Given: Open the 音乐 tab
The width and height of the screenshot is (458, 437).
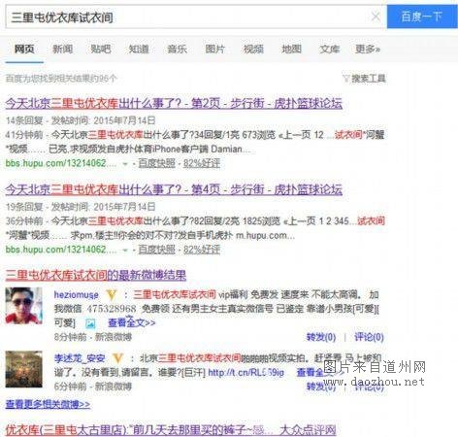Looking at the screenshot, I should click(177, 49).
